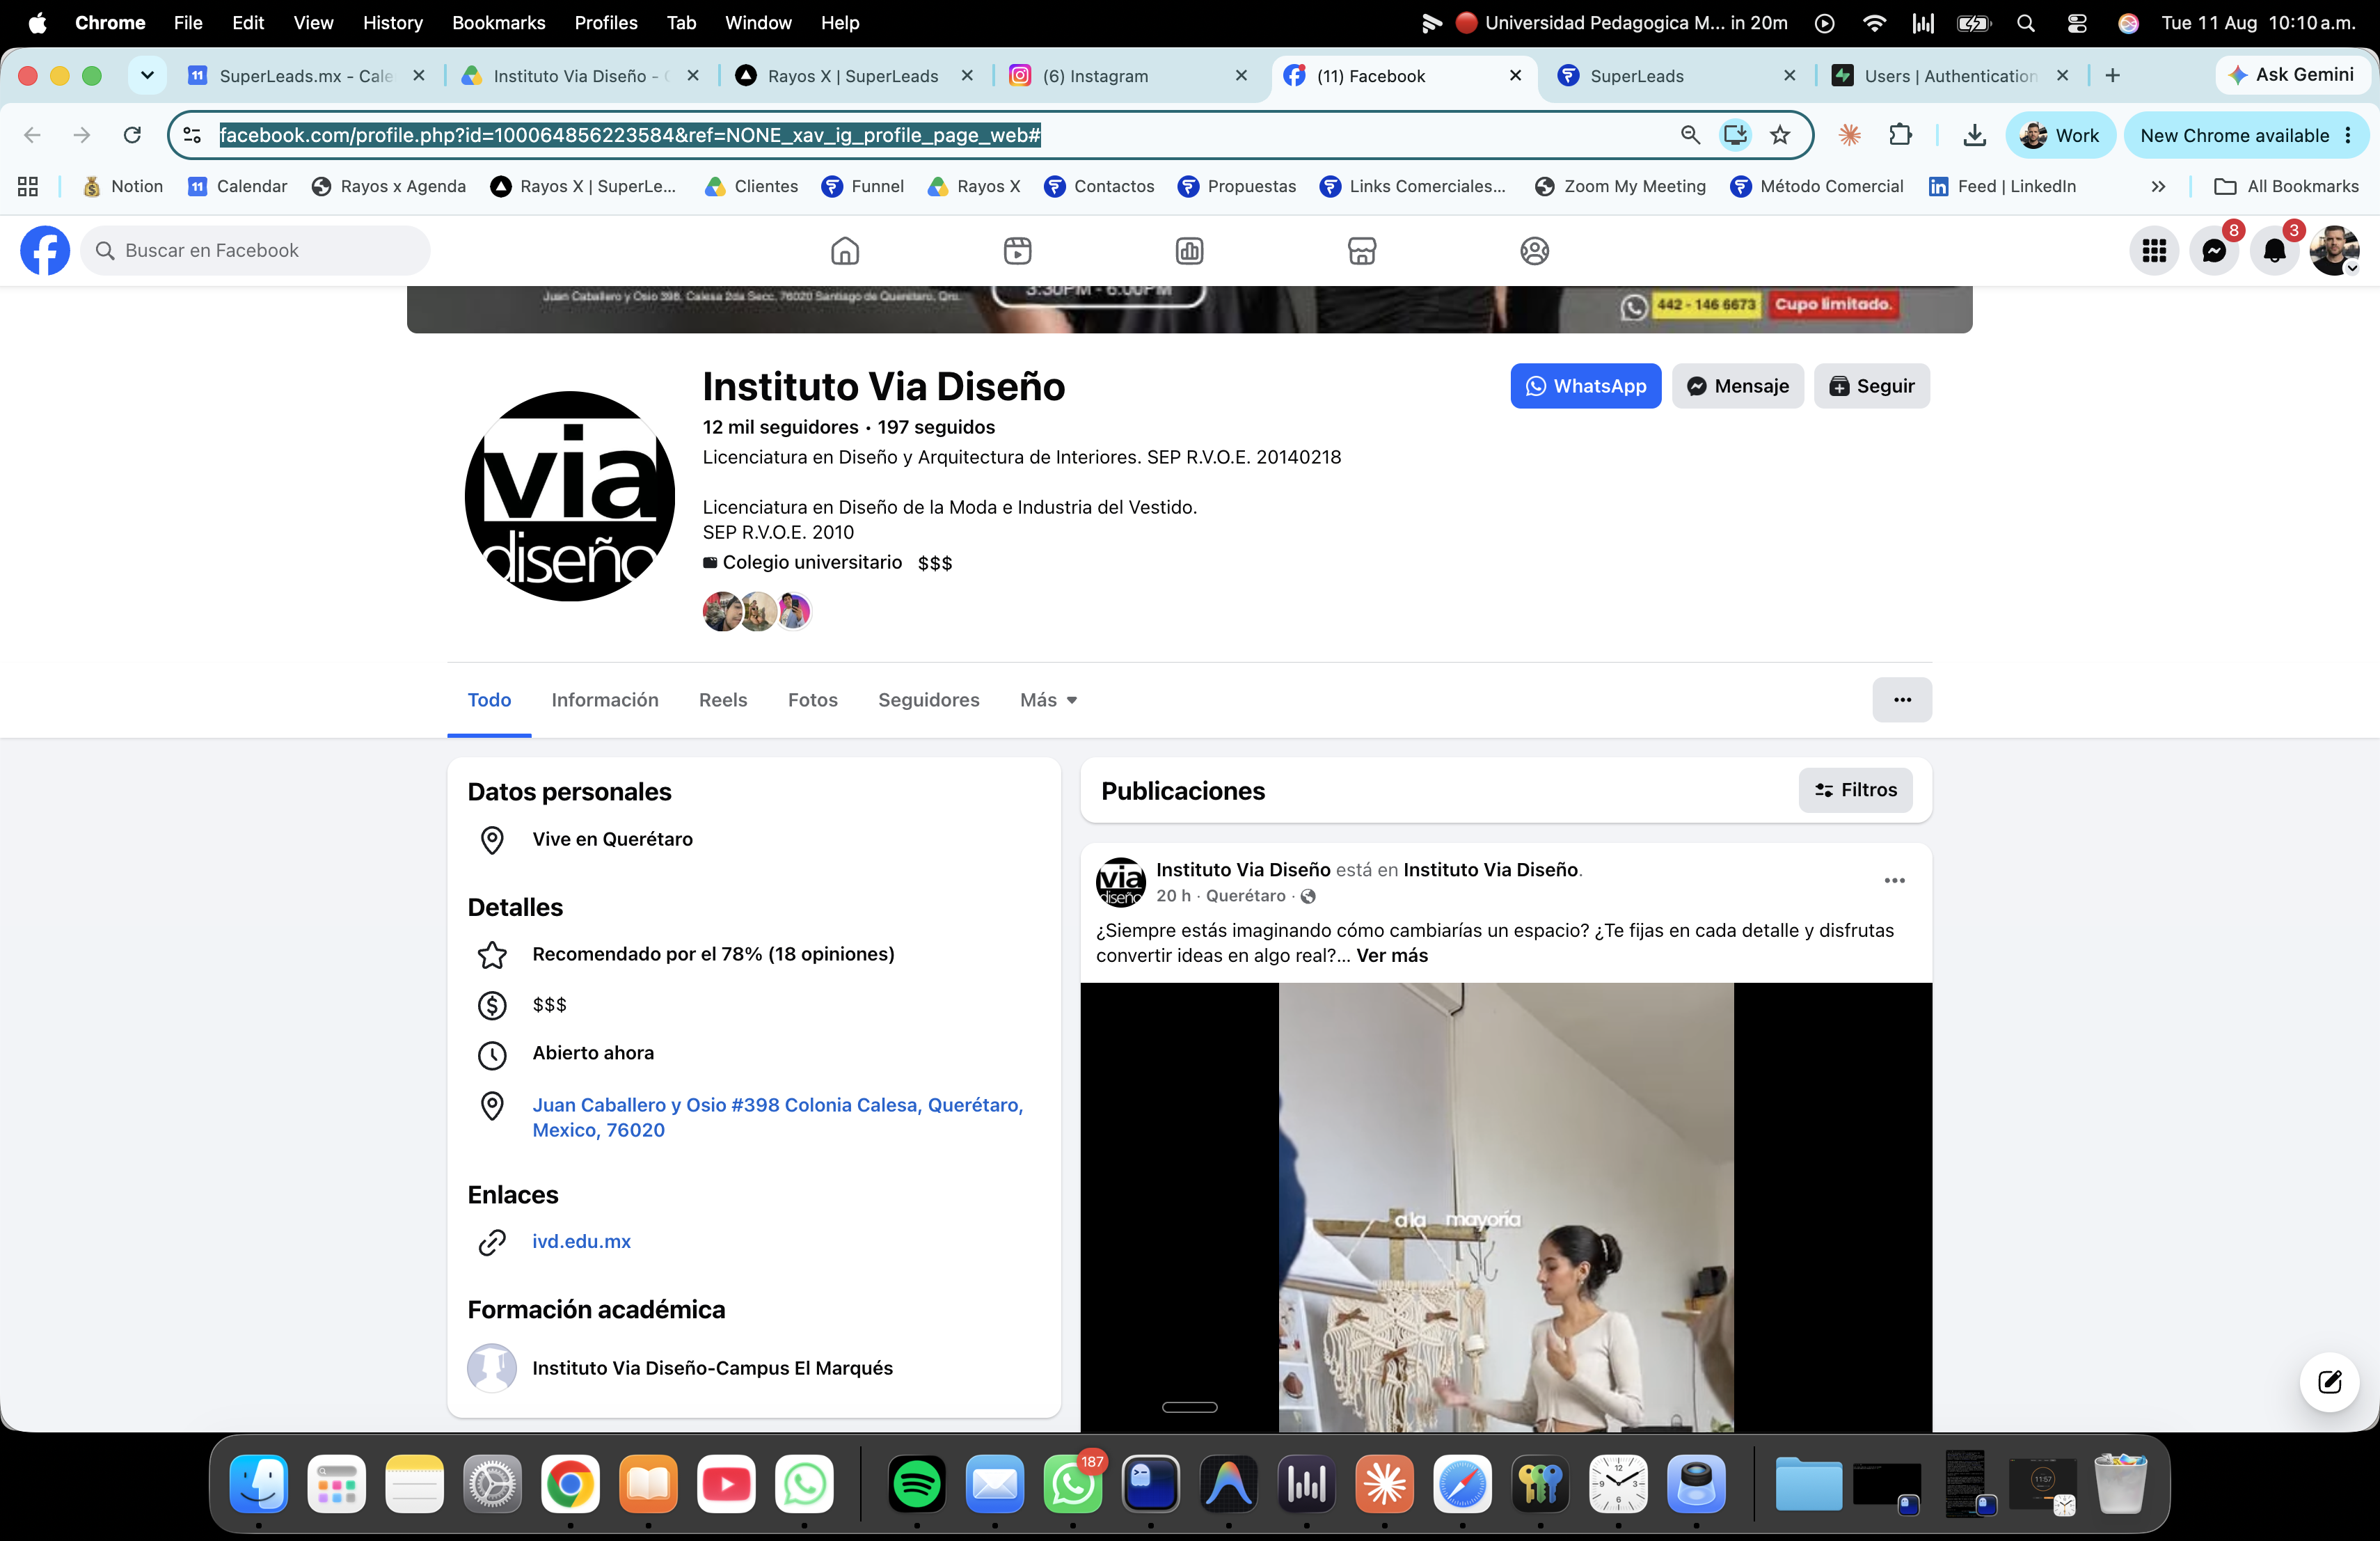Open Ask Gemini button
The width and height of the screenshot is (2380, 1541).
(x=2291, y=75)
